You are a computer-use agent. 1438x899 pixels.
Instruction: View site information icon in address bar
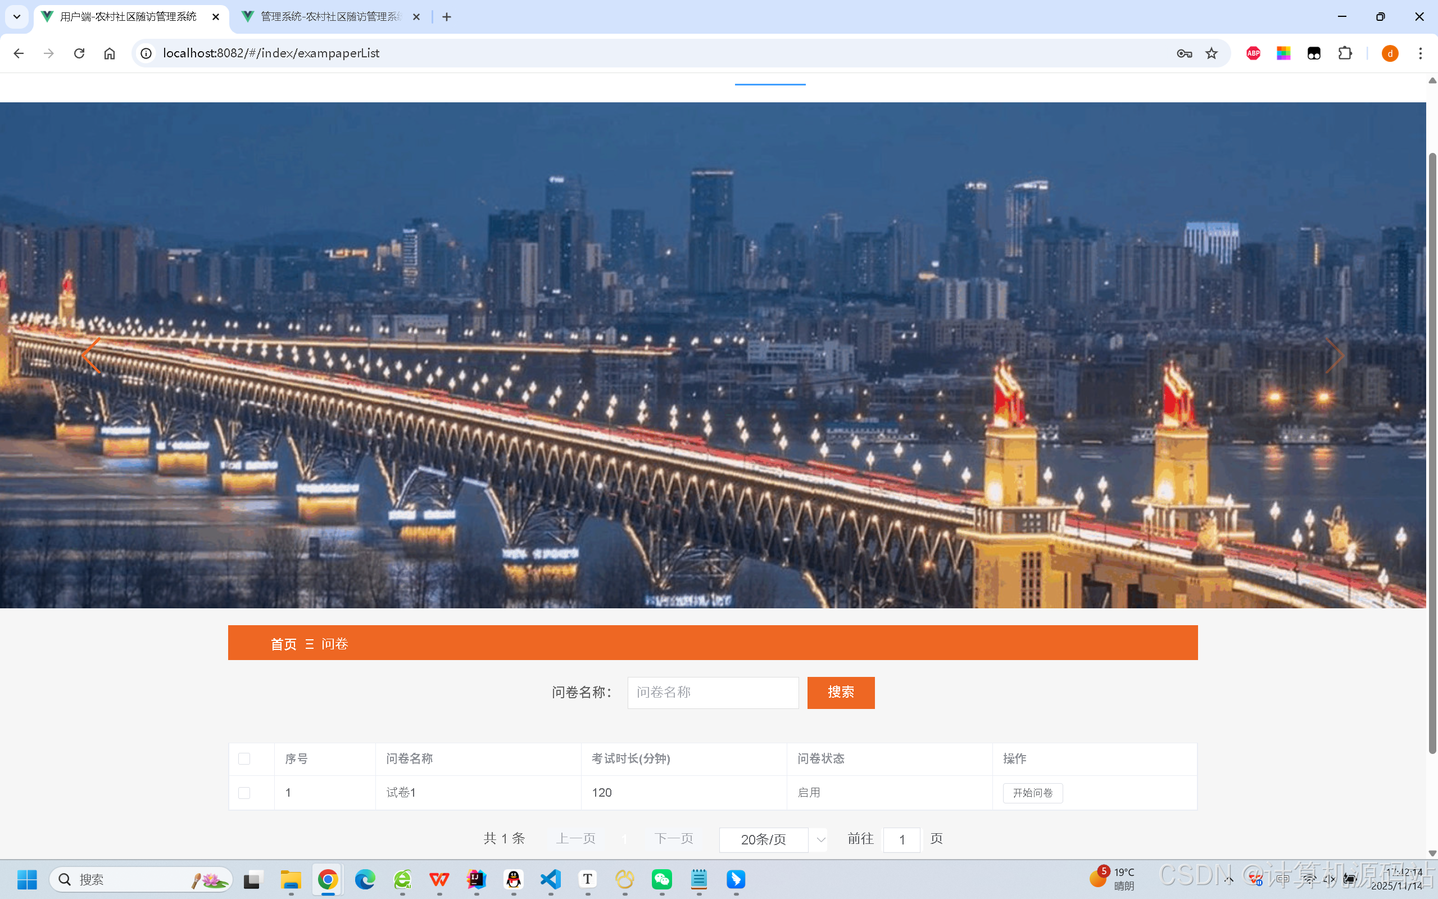[x=146, y=53]
